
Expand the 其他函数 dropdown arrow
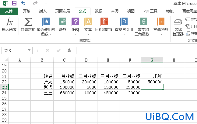(x=161, y=34)
